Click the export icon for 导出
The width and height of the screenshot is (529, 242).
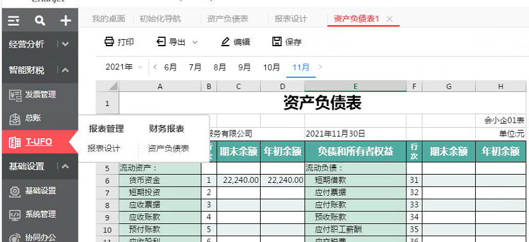[161, 42]
